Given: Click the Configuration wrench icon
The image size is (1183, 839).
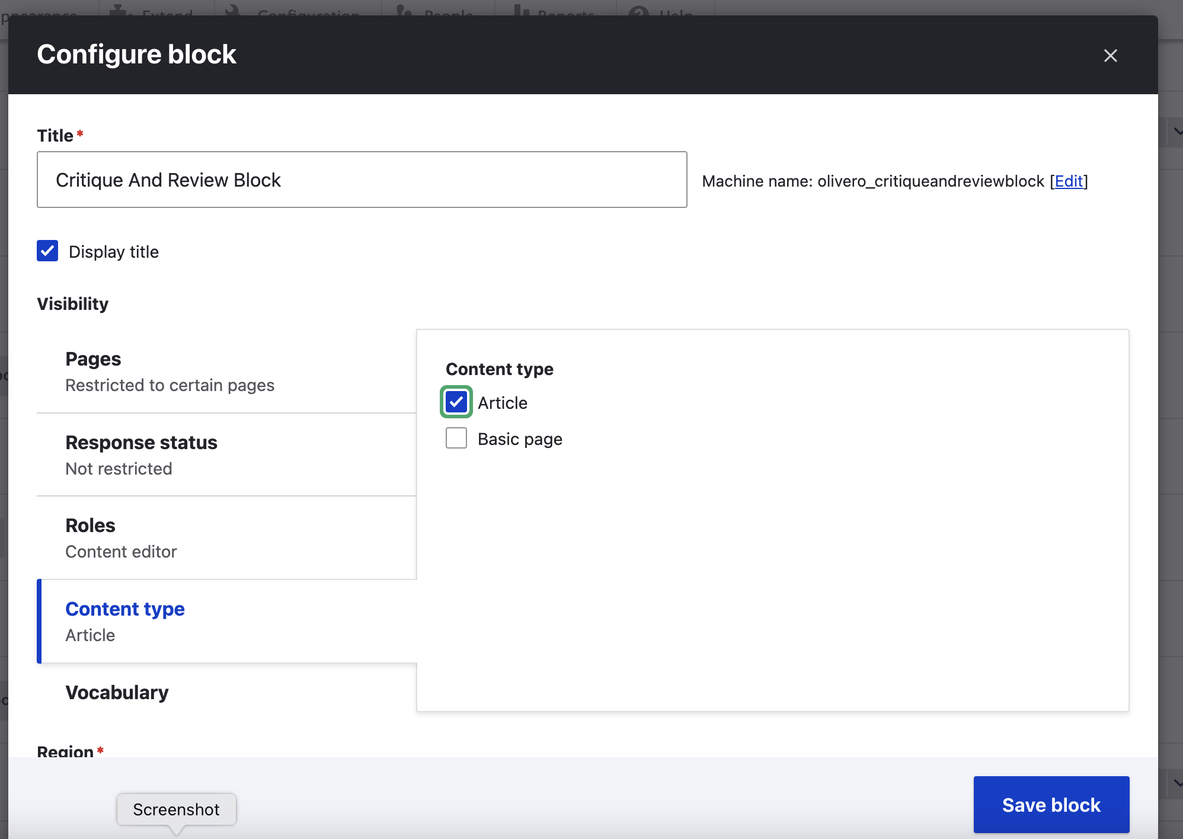Looking at the screenshot, I should click(x=233, y=9).
